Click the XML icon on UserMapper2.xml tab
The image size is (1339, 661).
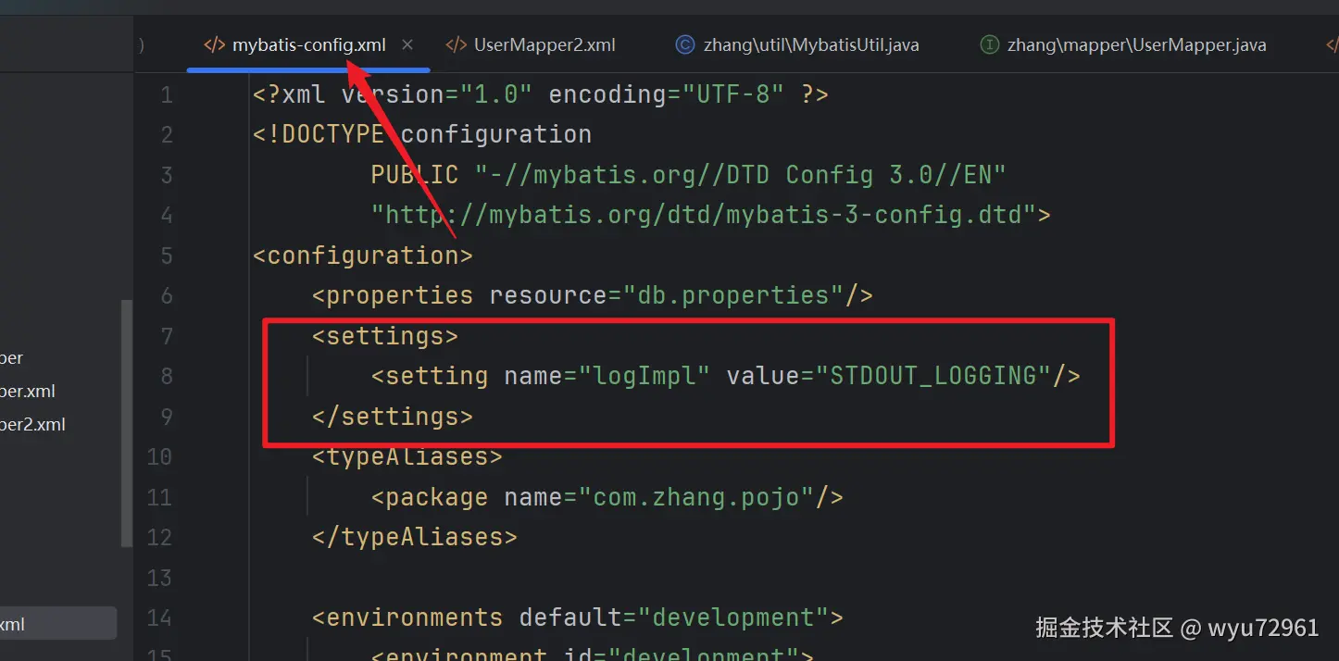(x=456, y=45)
